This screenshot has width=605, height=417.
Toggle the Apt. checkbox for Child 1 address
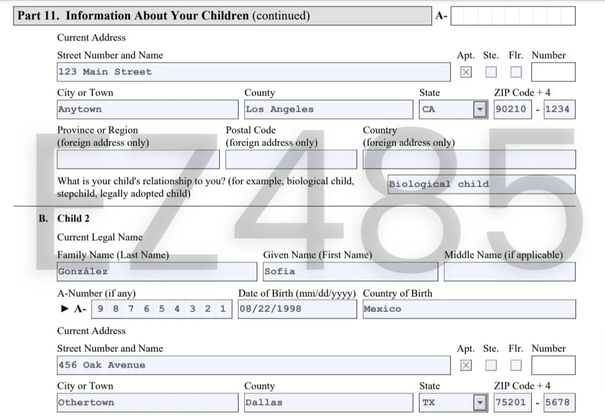[x=466, y=72]
